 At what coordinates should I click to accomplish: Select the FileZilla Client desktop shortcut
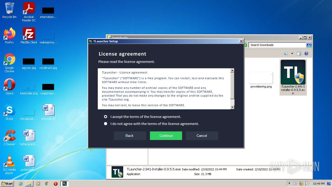(x=29, y=36)
